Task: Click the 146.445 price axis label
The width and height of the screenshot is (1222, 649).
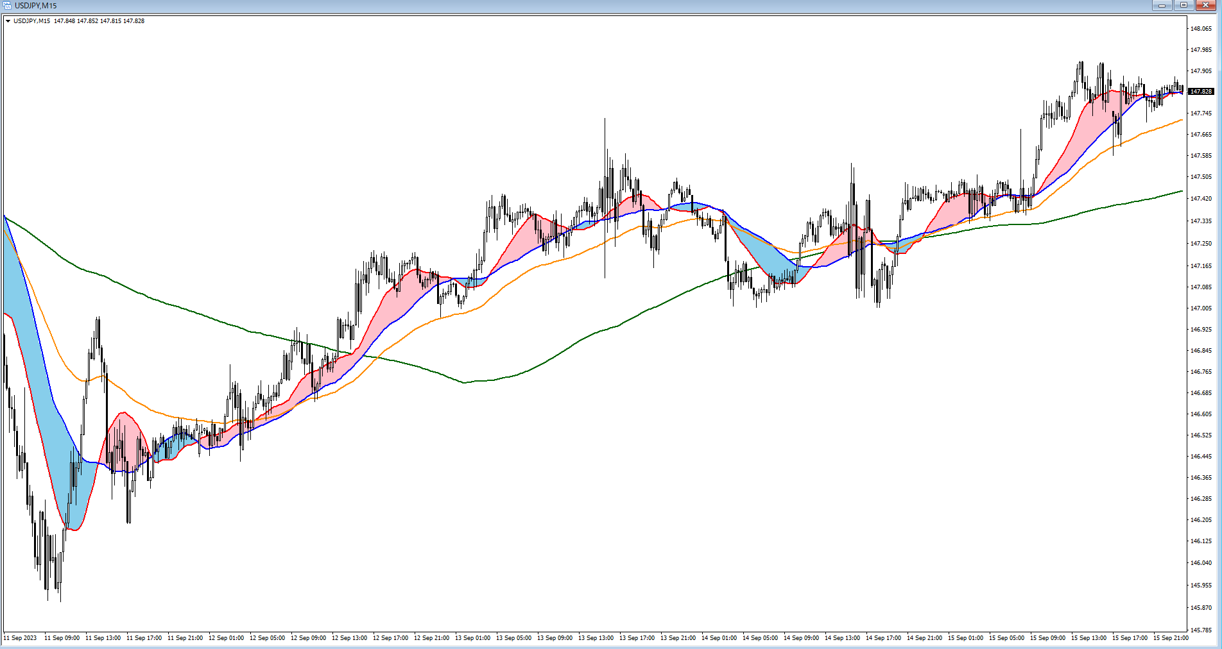Action: pyautogui.click(x=1201, y=457)
